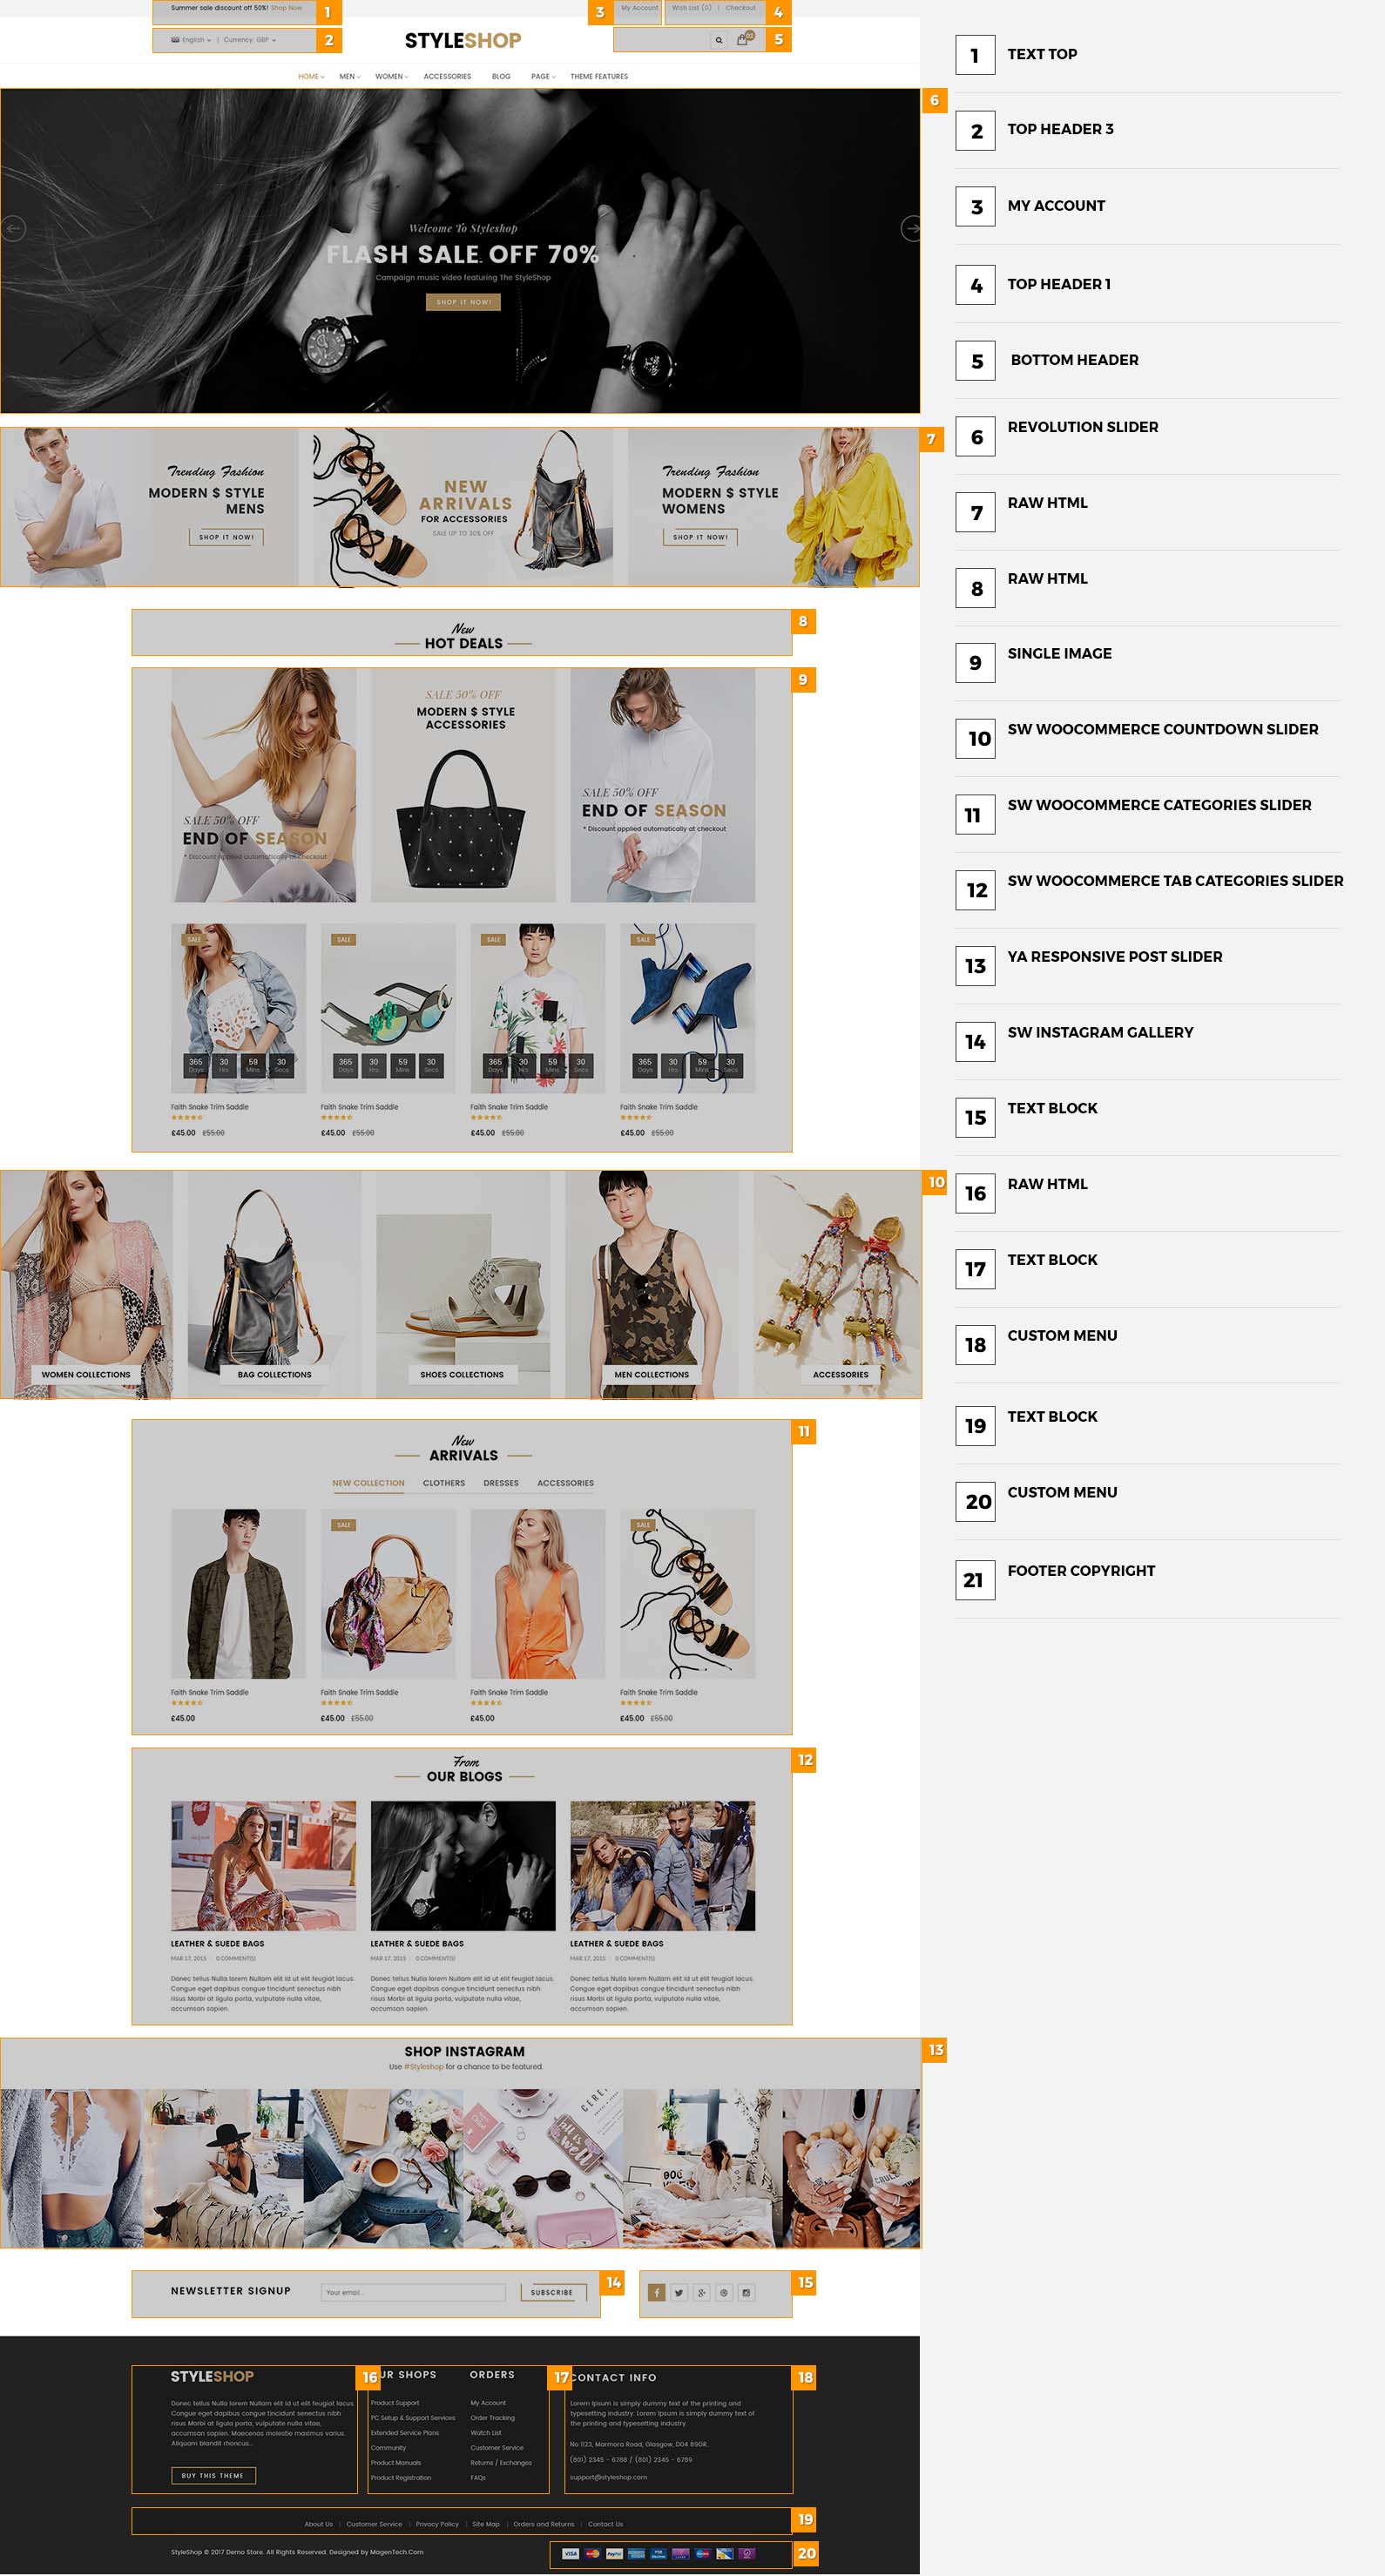Click the support@styleshop.com email address

coord(608,2477)
